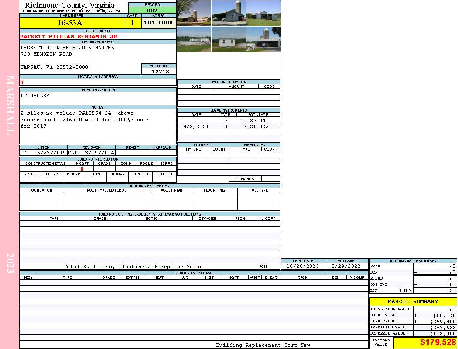This screenshot has width=458, height=349.
Task: Click the red taxable value $179,528
Action: point(438,342)
